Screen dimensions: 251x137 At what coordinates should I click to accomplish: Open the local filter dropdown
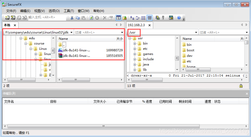(x=122, y=32)
